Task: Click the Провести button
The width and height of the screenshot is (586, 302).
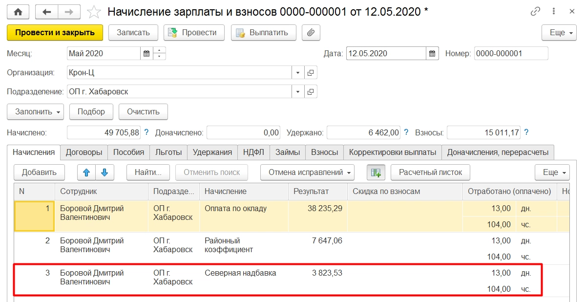Action: click(x=194, y=33)
